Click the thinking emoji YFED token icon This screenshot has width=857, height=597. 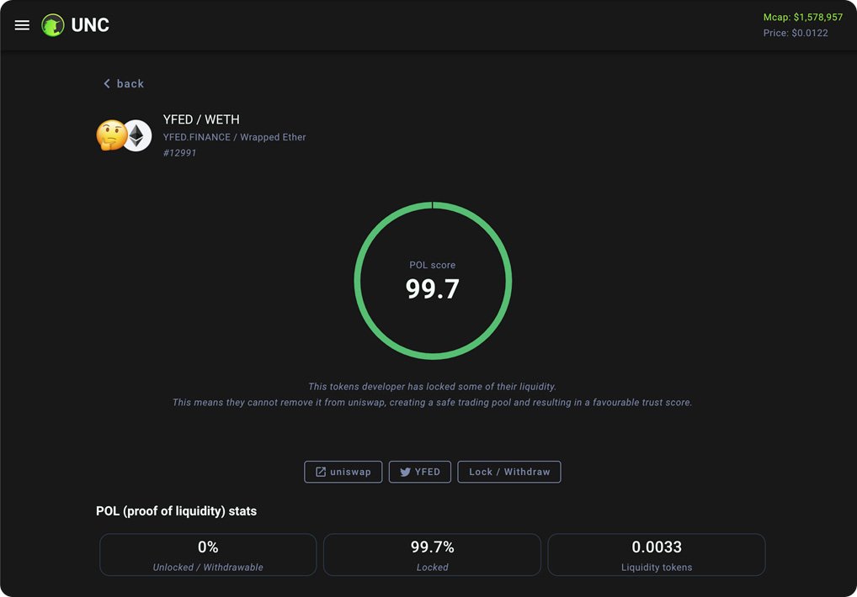[111, 135]
